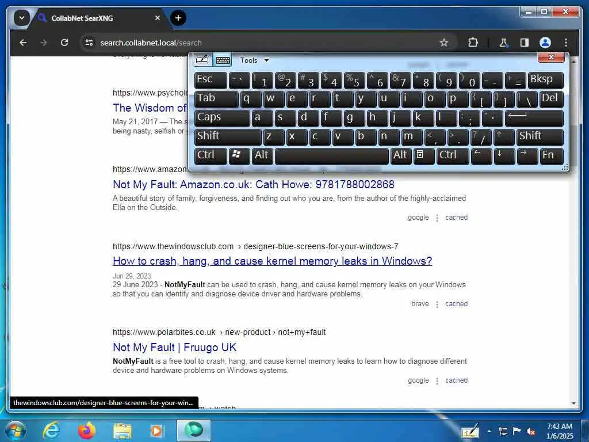Screen dimensions: 589x442
Task: Open How to crash, hang Windows link
Action: [272, 261]
